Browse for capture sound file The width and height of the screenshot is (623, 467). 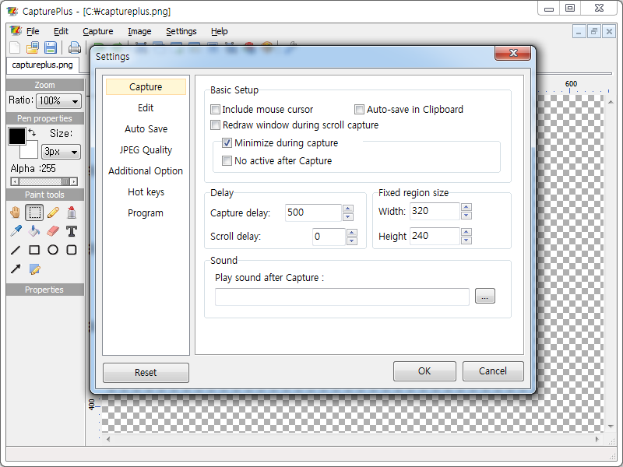[484, 297]
